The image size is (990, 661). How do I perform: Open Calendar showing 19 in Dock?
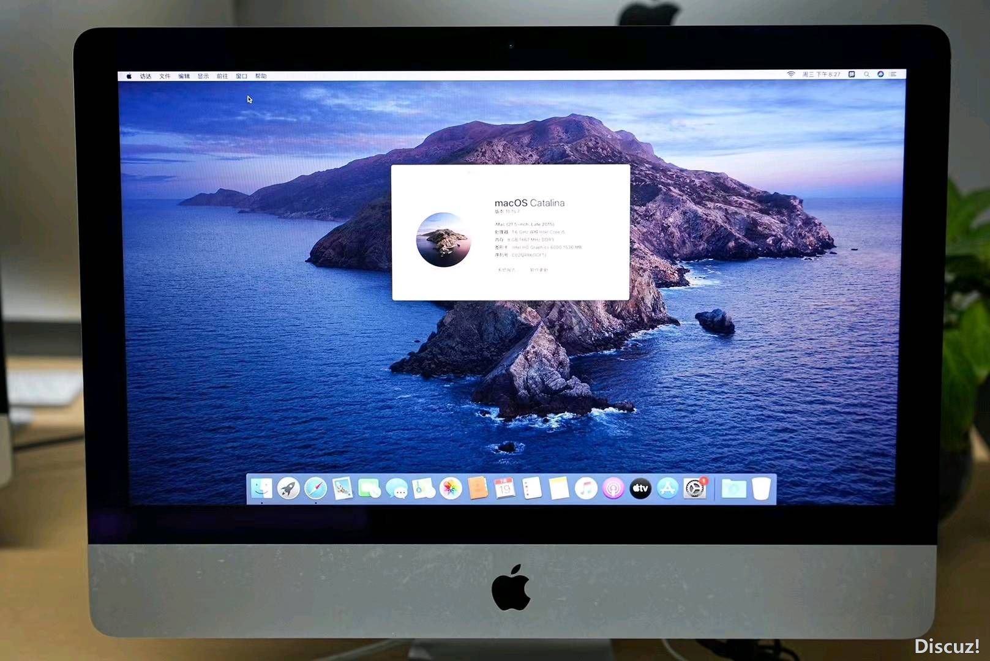504,488
